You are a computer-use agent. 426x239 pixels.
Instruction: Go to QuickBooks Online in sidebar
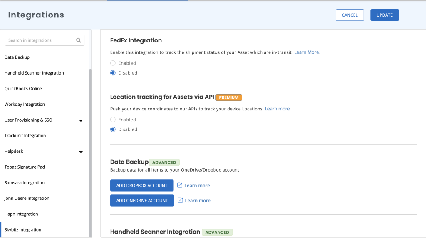(x=23, y=89)
